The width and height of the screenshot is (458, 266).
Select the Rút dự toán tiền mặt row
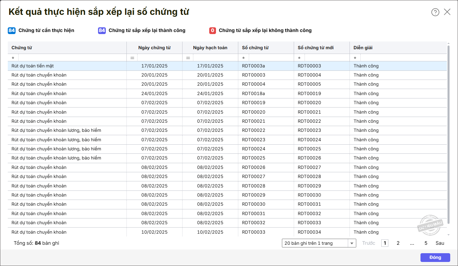point(68,66)
